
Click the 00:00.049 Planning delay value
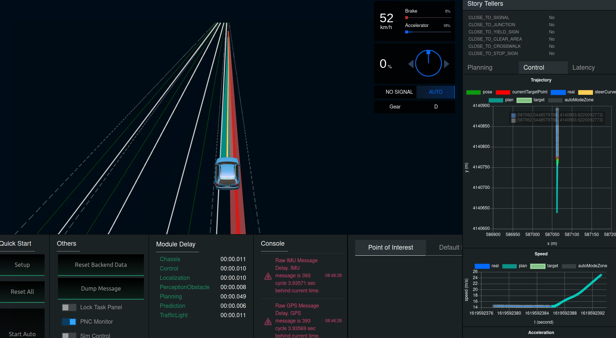(x=233, y=297)
